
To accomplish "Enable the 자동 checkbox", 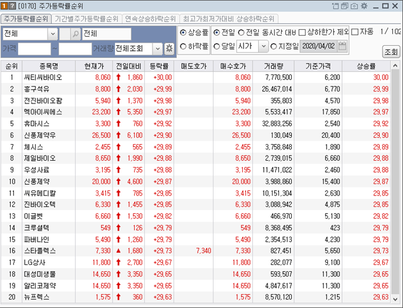I will pos(355,32).
